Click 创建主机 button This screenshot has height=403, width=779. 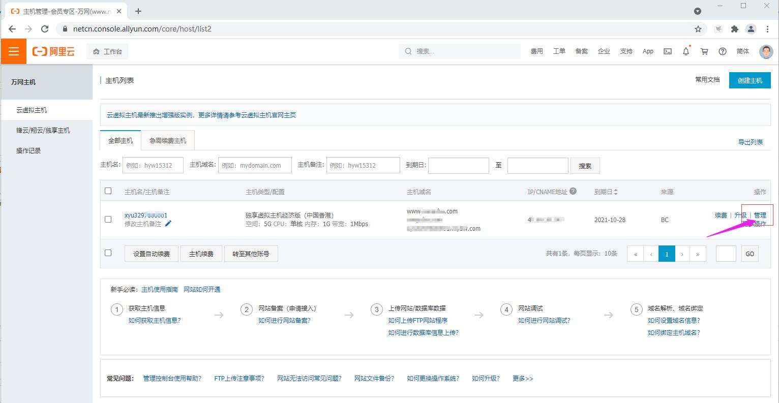pyautogui.click(x=750, y=80)
